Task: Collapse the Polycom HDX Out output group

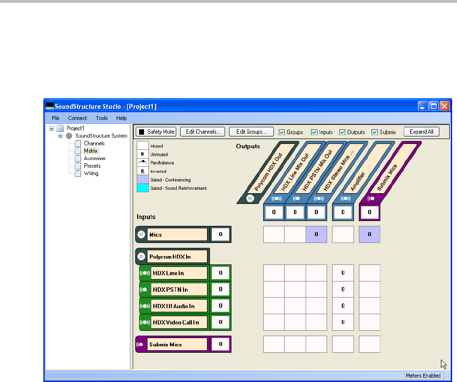Action: point(250,198)
